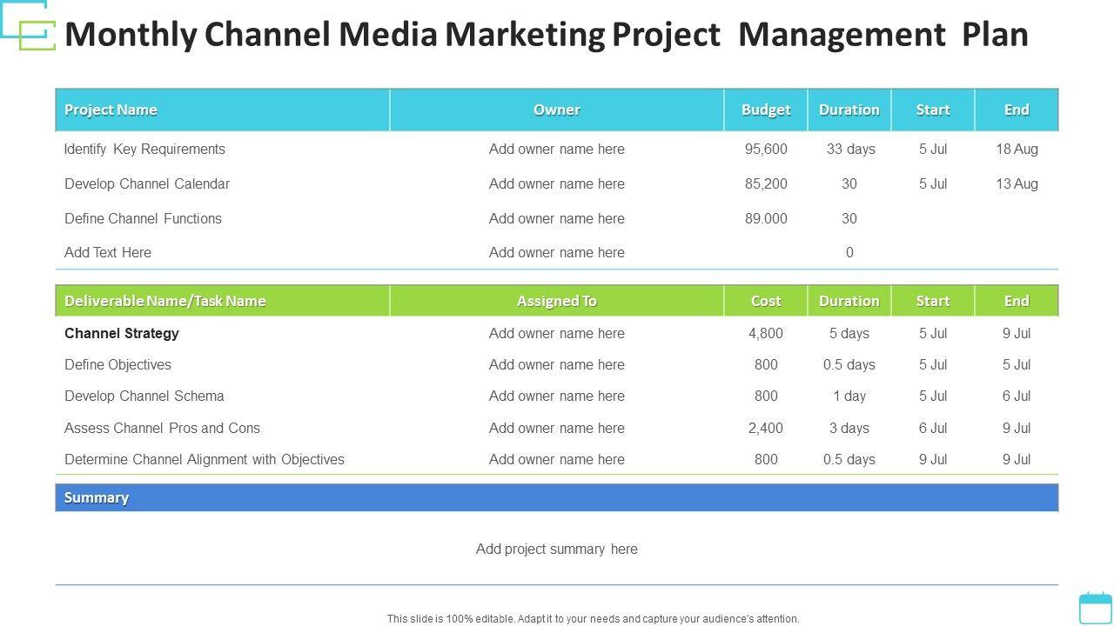Image resolution: width=1114 pixels, height=626 pixels.
Task: Select the end date '18 Aug'
Action: click(1017, 149)
